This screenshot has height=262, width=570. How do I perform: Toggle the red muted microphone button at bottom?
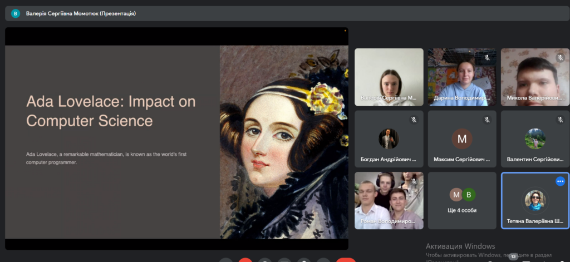245,260
